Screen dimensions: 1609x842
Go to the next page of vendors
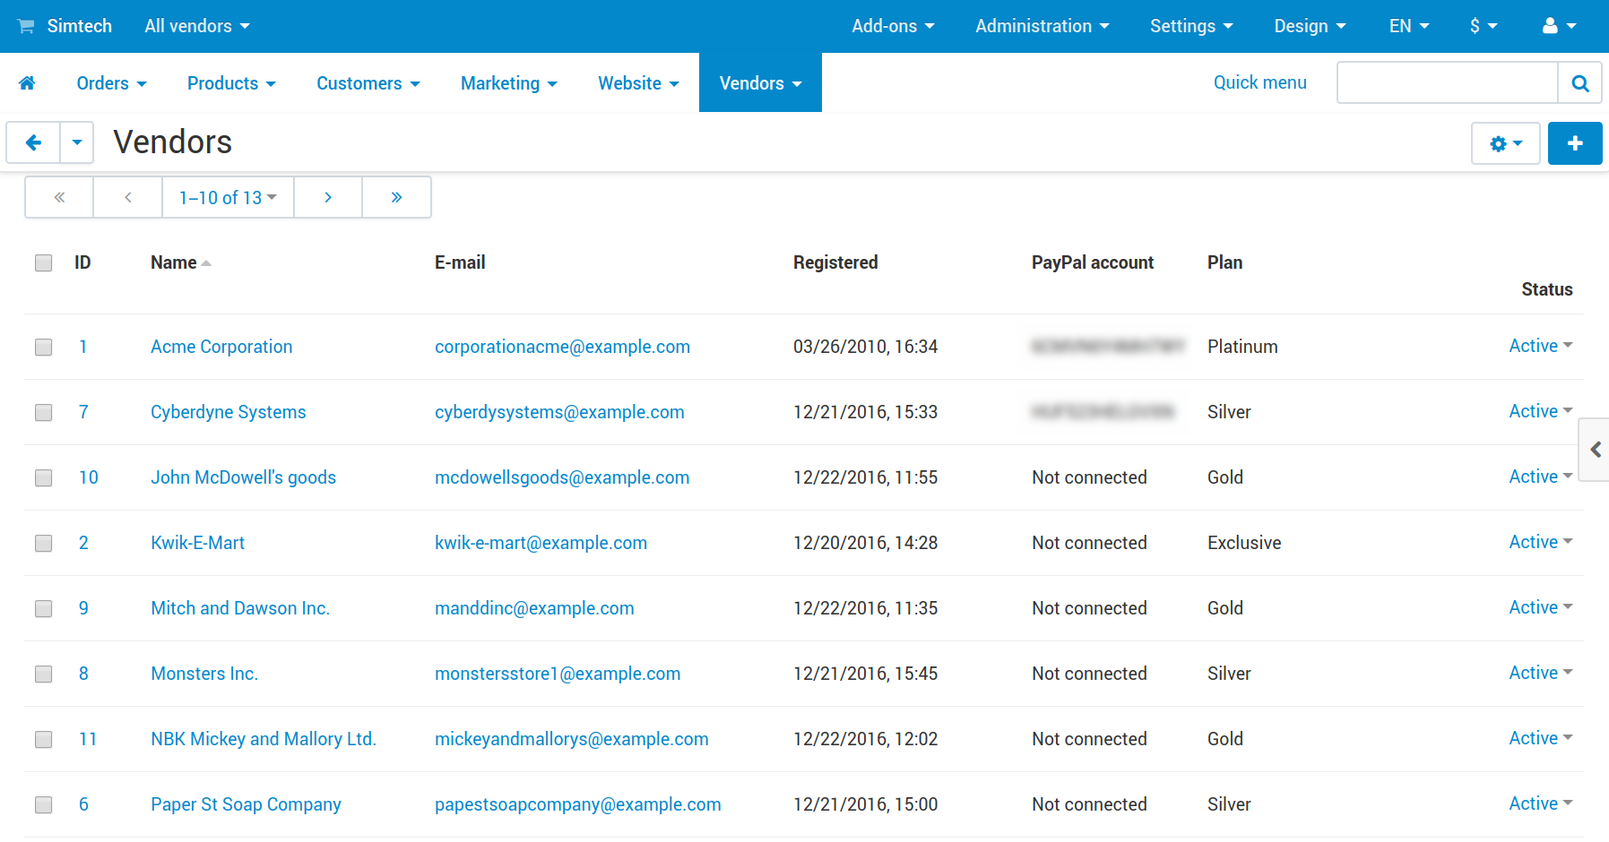pyautogui.click(x=328, y=197)
